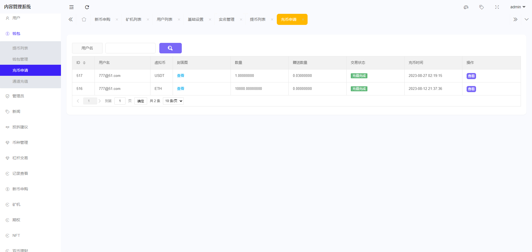Close the 实名管理 tab
Screen dimensions: 532x252
[x=241, y=19]
